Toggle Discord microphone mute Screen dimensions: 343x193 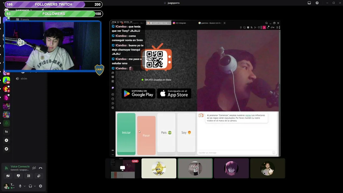point(20,186)
